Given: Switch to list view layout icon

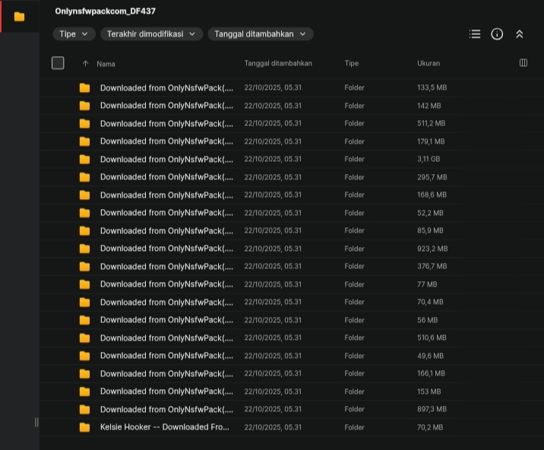Looking at the screenshot, I should pos(475,34).
